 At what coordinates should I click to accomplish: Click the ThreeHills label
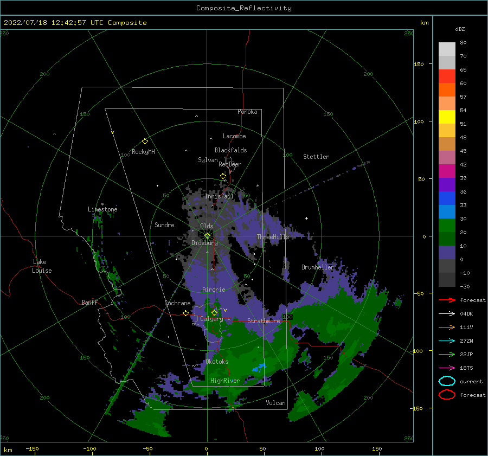click(x=273, y=237)
